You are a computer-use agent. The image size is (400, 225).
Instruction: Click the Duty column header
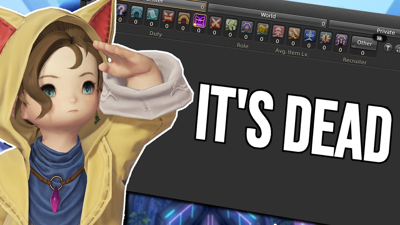point(156,34)
